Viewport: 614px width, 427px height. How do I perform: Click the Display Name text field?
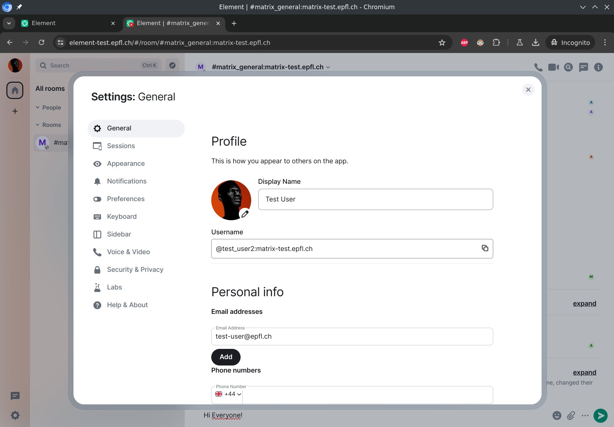(375, 199)
